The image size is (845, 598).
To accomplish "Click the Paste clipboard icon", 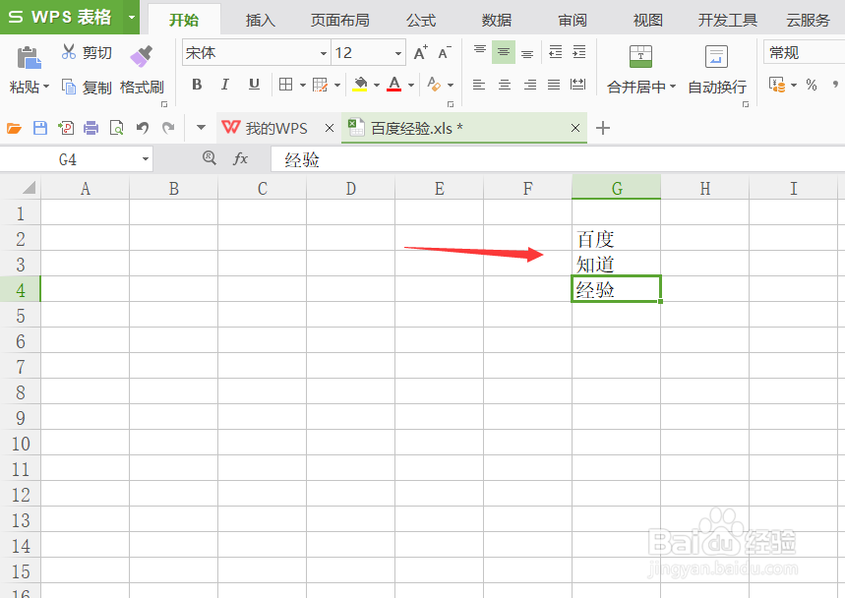I will click(30, 58).
